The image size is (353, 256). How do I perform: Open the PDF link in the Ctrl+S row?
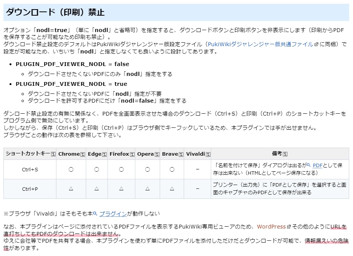pos(318,166)
